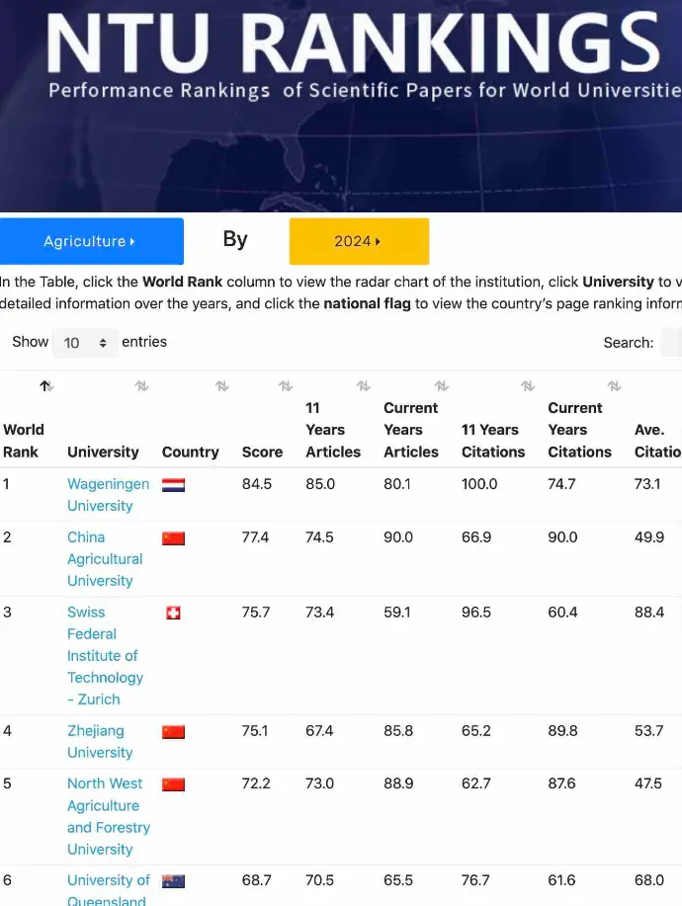The width and height of the screenshot is (682, 906).
Task: Click the Search input field
Action: [x=671, y=342]
